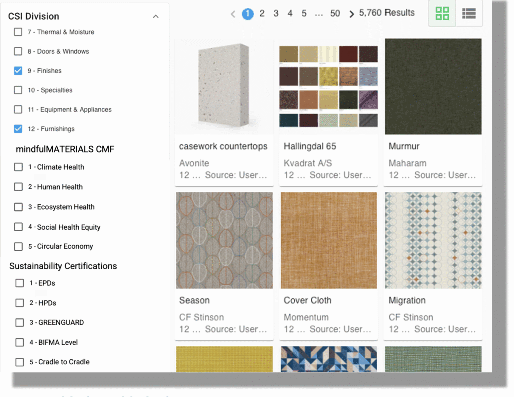Open the blue geometric triangles fabric thumbnail
This screenshot has width=514, height=397.
(329, 359)
